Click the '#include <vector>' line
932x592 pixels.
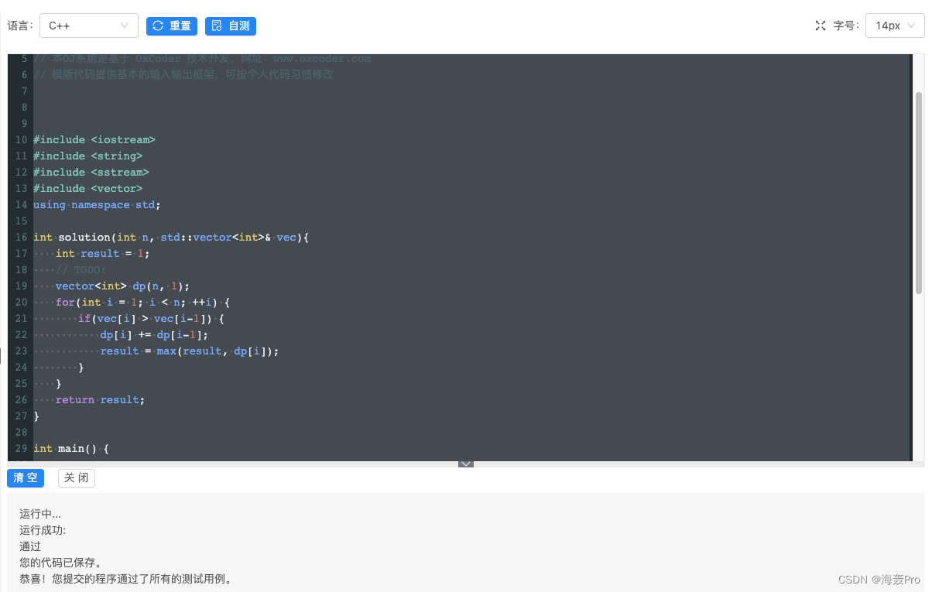coord(87,189)
